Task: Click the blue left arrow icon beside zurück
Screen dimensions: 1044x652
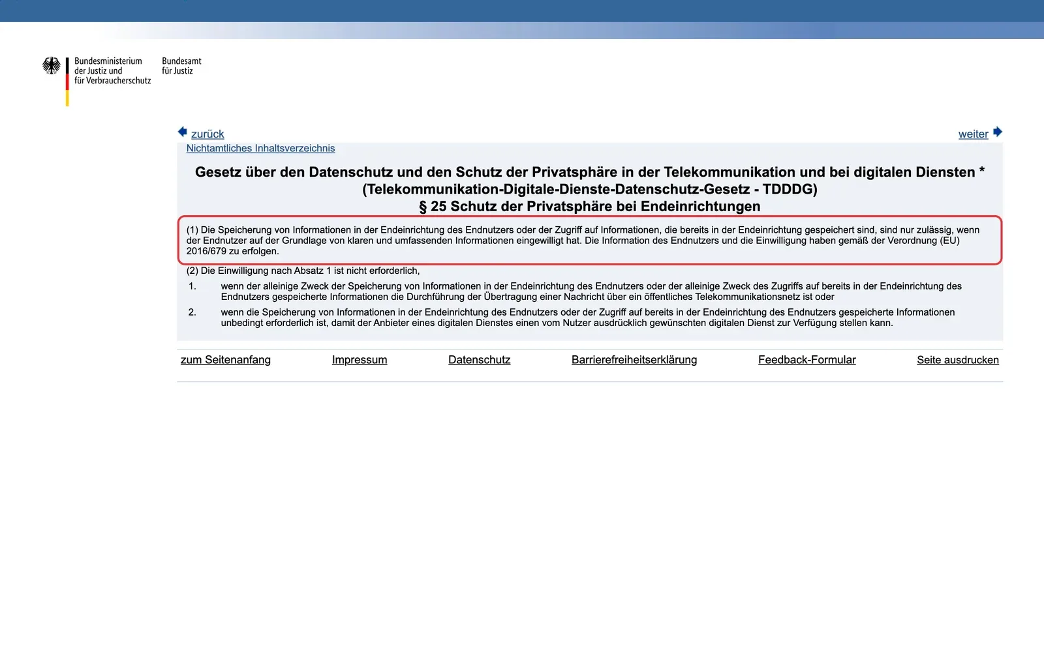Action: point(183,132)
